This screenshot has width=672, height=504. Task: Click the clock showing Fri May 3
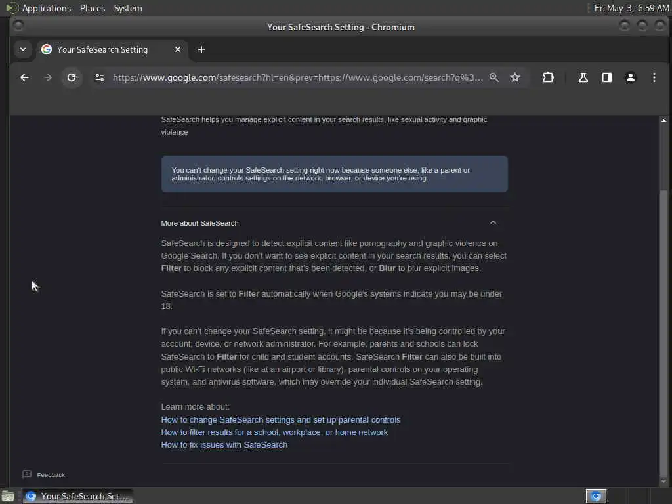[x=631, y=8]
